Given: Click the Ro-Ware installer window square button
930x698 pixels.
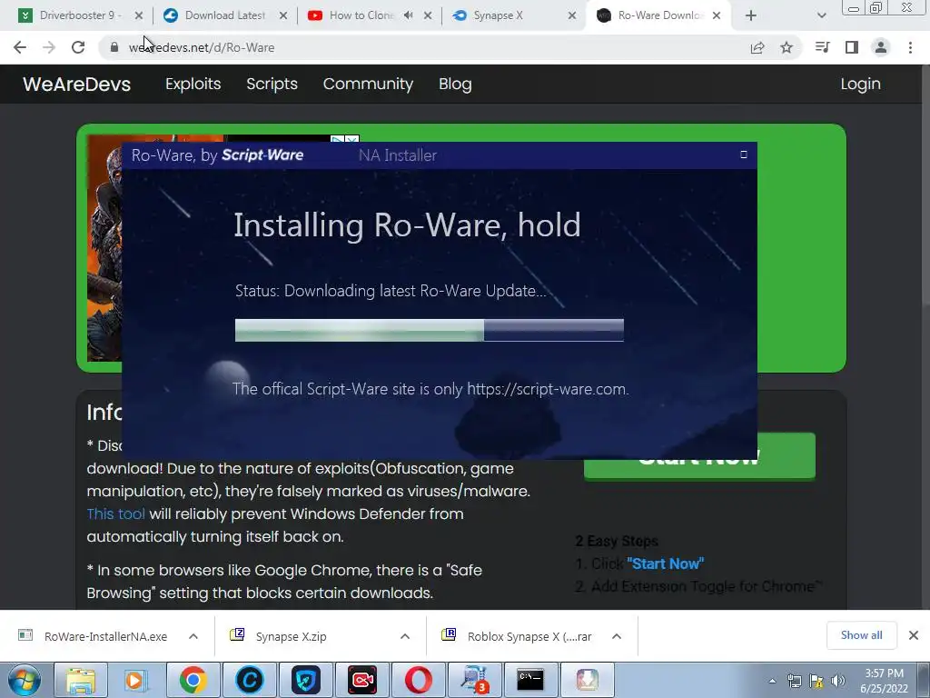Looking at the screenshot, I should [x=743, y=155].
